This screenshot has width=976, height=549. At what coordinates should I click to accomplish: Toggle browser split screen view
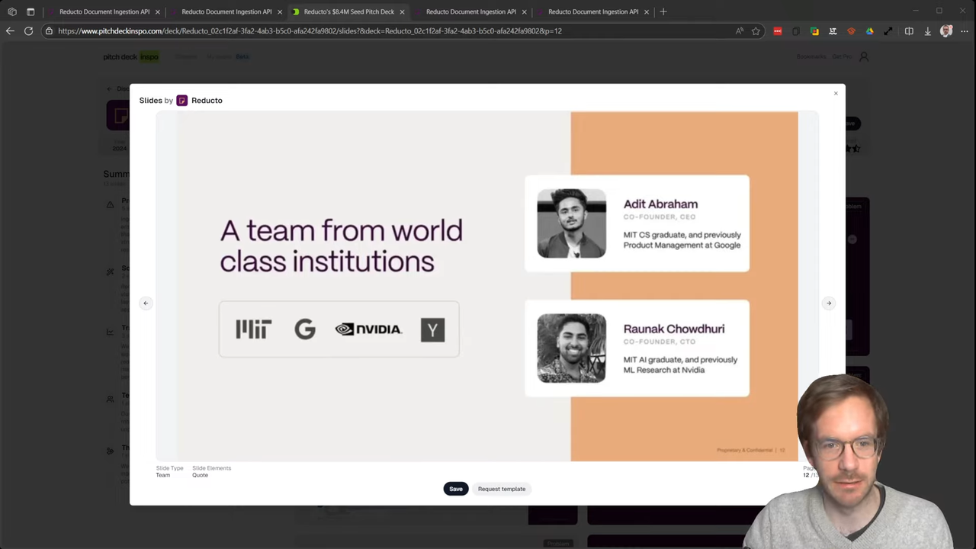[x=909, y=30]
